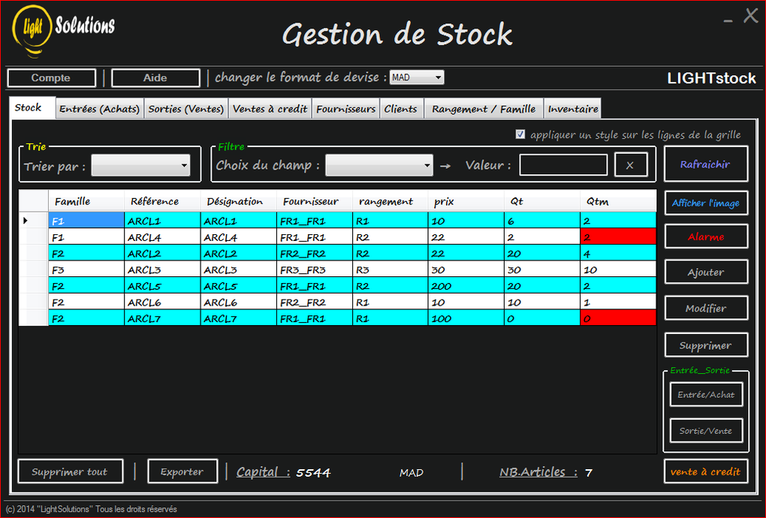Click the Rafraichir button
766x518 pixels.
click(705, 164)
